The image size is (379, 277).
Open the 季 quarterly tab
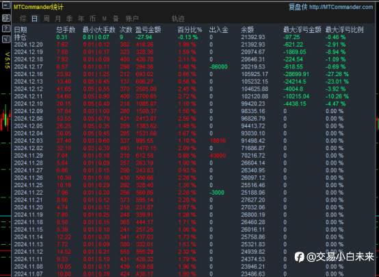[70, 19]
